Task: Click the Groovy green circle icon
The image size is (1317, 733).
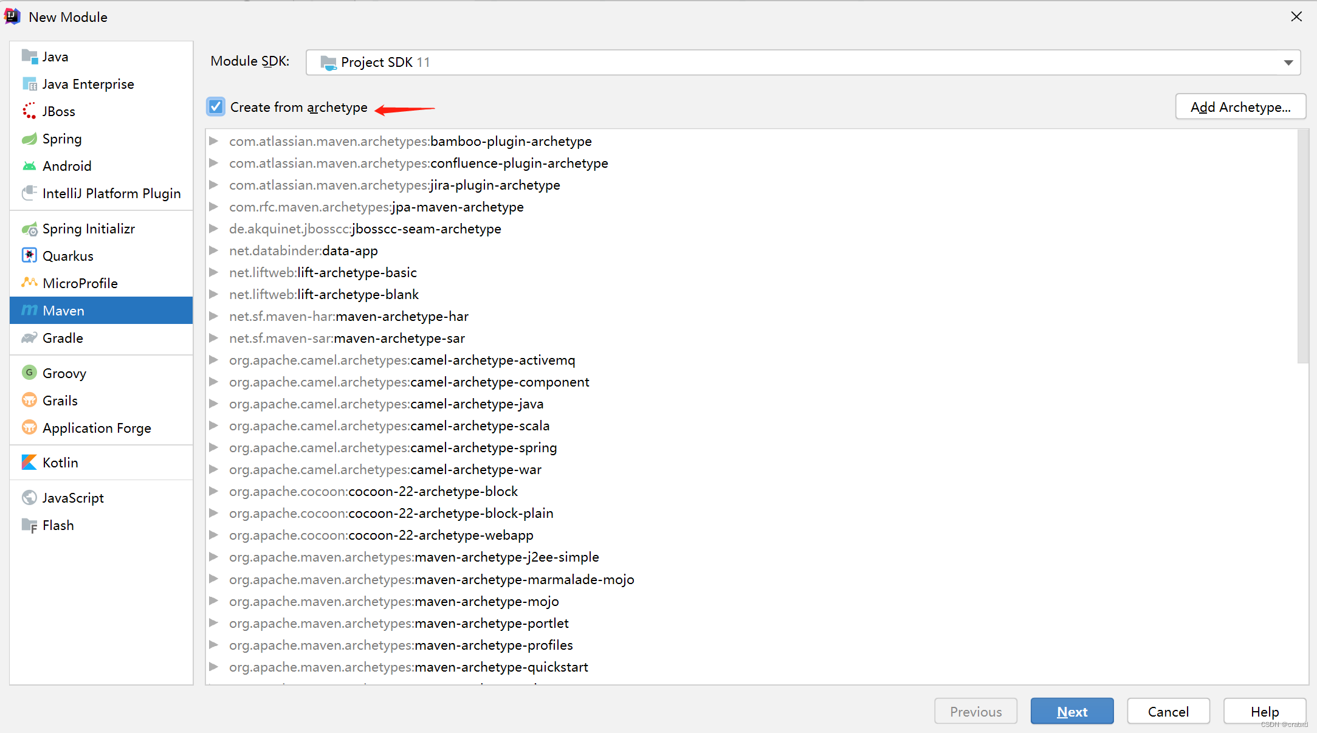Action: [29, 373]
